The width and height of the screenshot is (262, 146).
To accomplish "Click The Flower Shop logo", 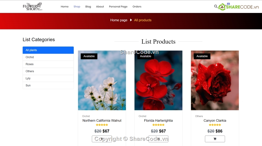I will click(x=33, y=7).
